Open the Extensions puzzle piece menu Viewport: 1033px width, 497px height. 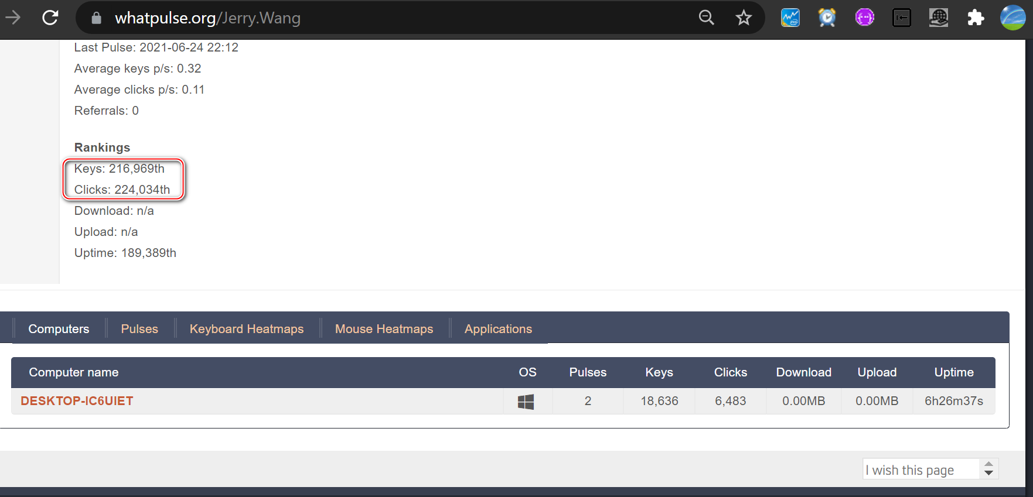coord(976,18)
